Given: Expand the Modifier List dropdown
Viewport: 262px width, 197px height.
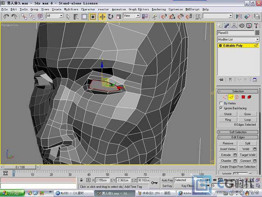Looking at the screenshot, I should tap(238, 39).
